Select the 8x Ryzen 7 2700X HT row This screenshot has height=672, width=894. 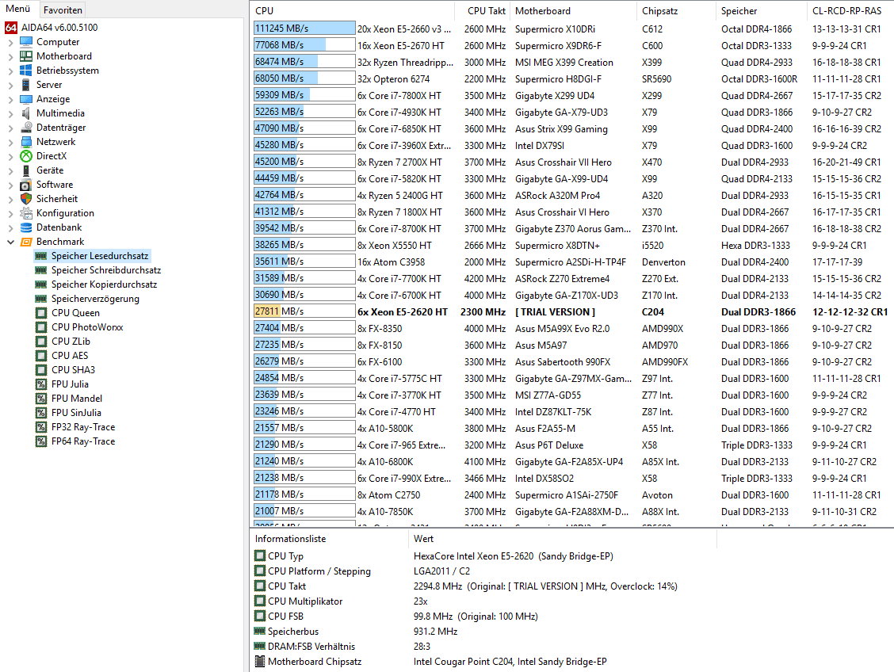coord(572,162)
